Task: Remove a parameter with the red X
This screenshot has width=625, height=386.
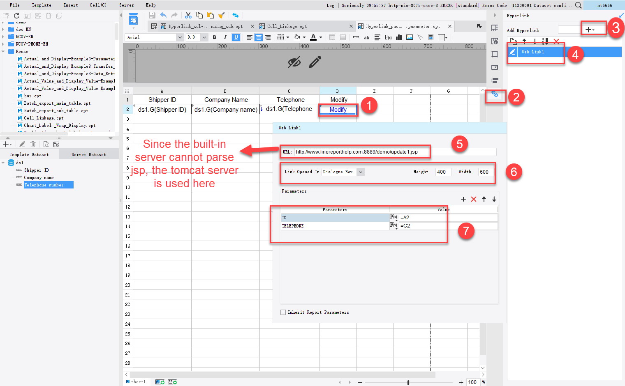Action: pos(474,199)
